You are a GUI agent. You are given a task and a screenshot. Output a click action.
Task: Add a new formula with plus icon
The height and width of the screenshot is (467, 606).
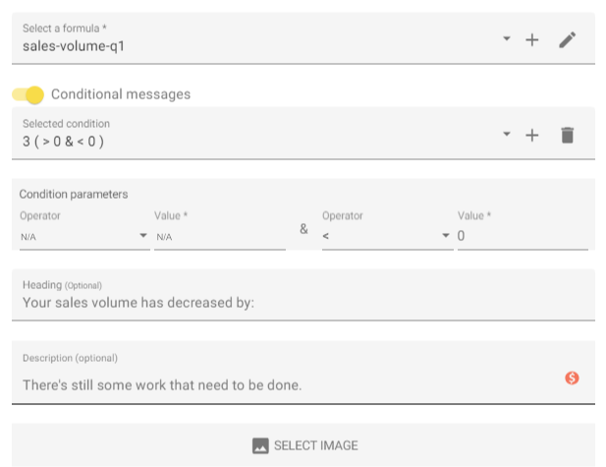point(531,40)
